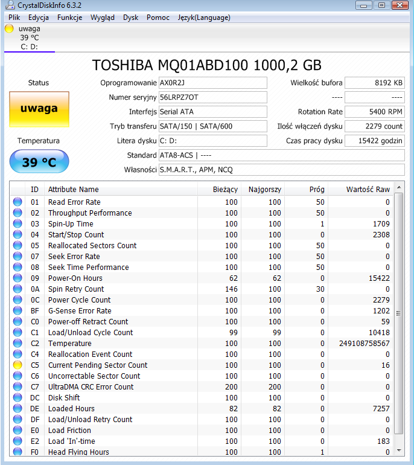This screenshot has height=465, width=414.
Task: Click blue icon for Uncorrectable Sector Count
Action: click(x=18, y=376)
